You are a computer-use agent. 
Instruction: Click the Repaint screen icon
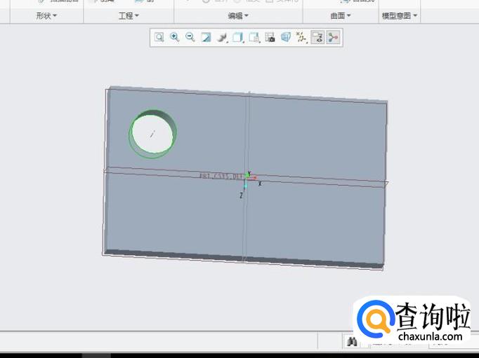(206, 38)
